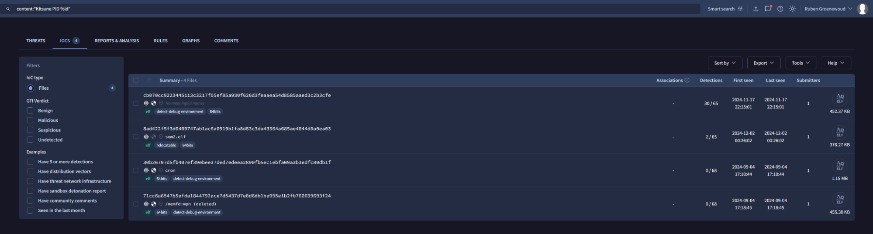Switch to the Reports & Analysis tab
873x234 pixels.
(117, 41)
